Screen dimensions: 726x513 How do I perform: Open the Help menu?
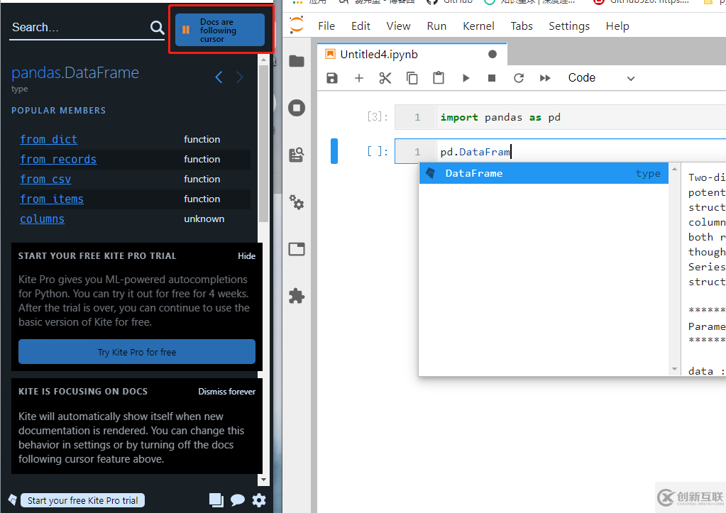tap(617, 26)
